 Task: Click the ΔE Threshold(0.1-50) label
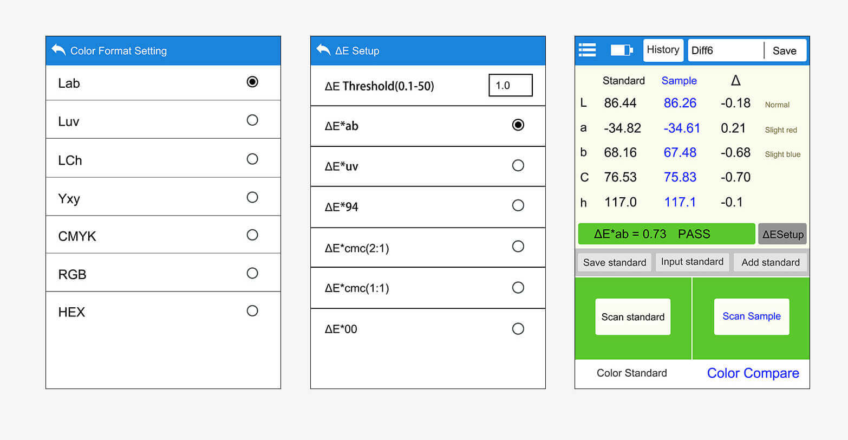[x=379, y=86]
